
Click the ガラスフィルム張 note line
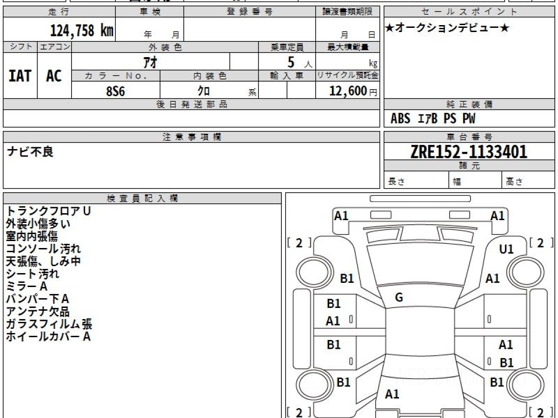[49, 324]
